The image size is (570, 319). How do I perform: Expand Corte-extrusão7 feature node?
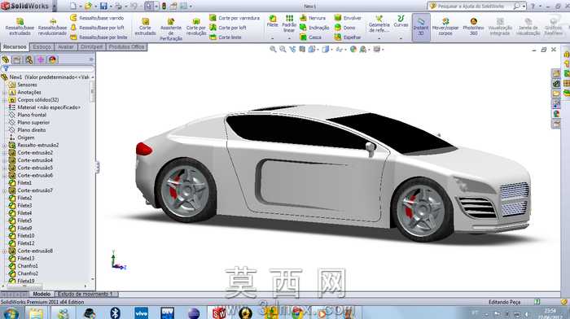(x=5, y=190)
